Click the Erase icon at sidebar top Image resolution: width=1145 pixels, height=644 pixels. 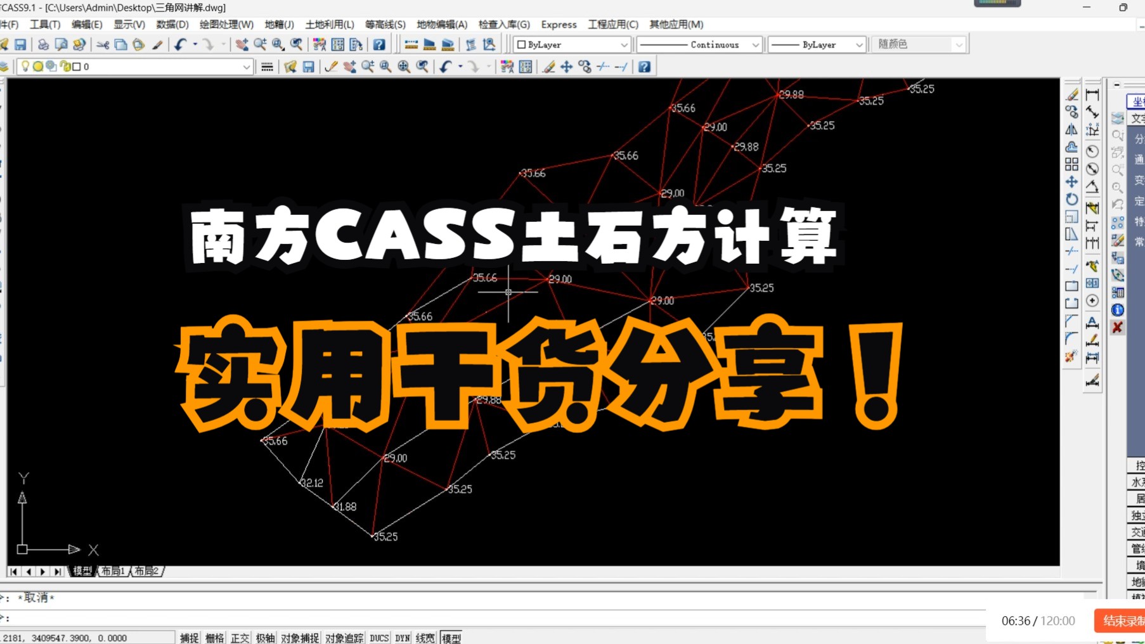pos(1071,95)
